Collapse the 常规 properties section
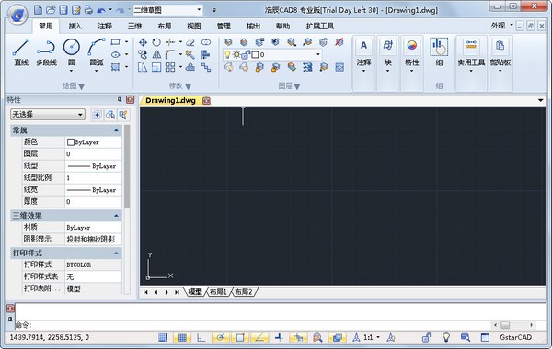This screenshot has width=552, height=349. tap(116, 130)
